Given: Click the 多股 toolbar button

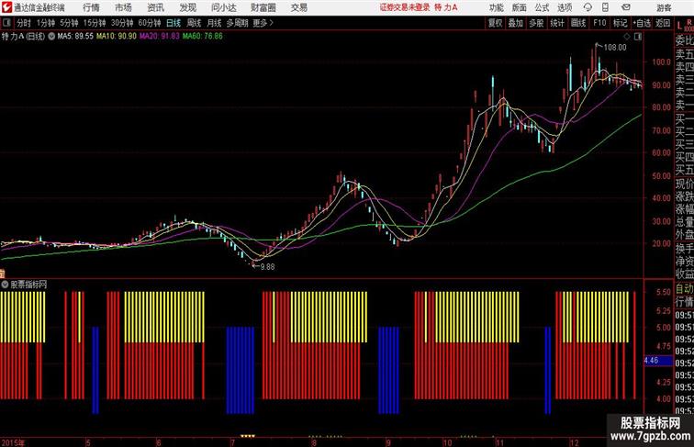Looking at the screenshot, I should tap(536, 23).
